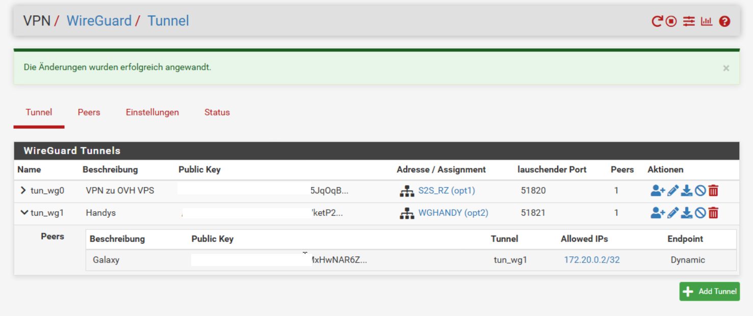Click the Add Tunnel button

709,292
